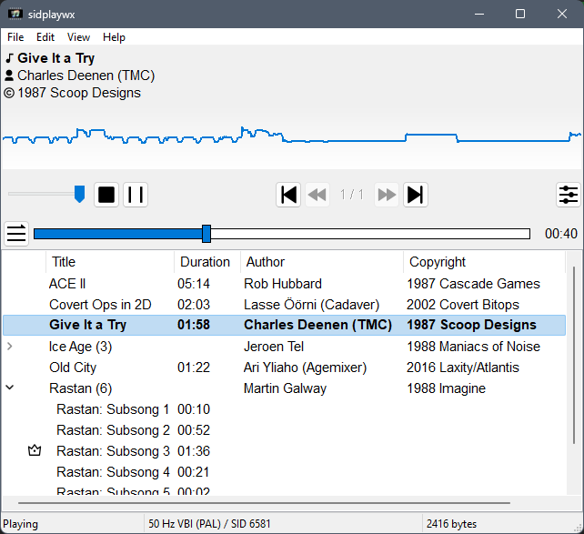Select the Old City tune
This screenshot has width=584, height=534.
[284, 368]
